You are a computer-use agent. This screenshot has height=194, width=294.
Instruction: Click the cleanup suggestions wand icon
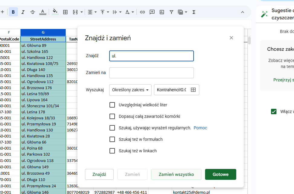264,14
